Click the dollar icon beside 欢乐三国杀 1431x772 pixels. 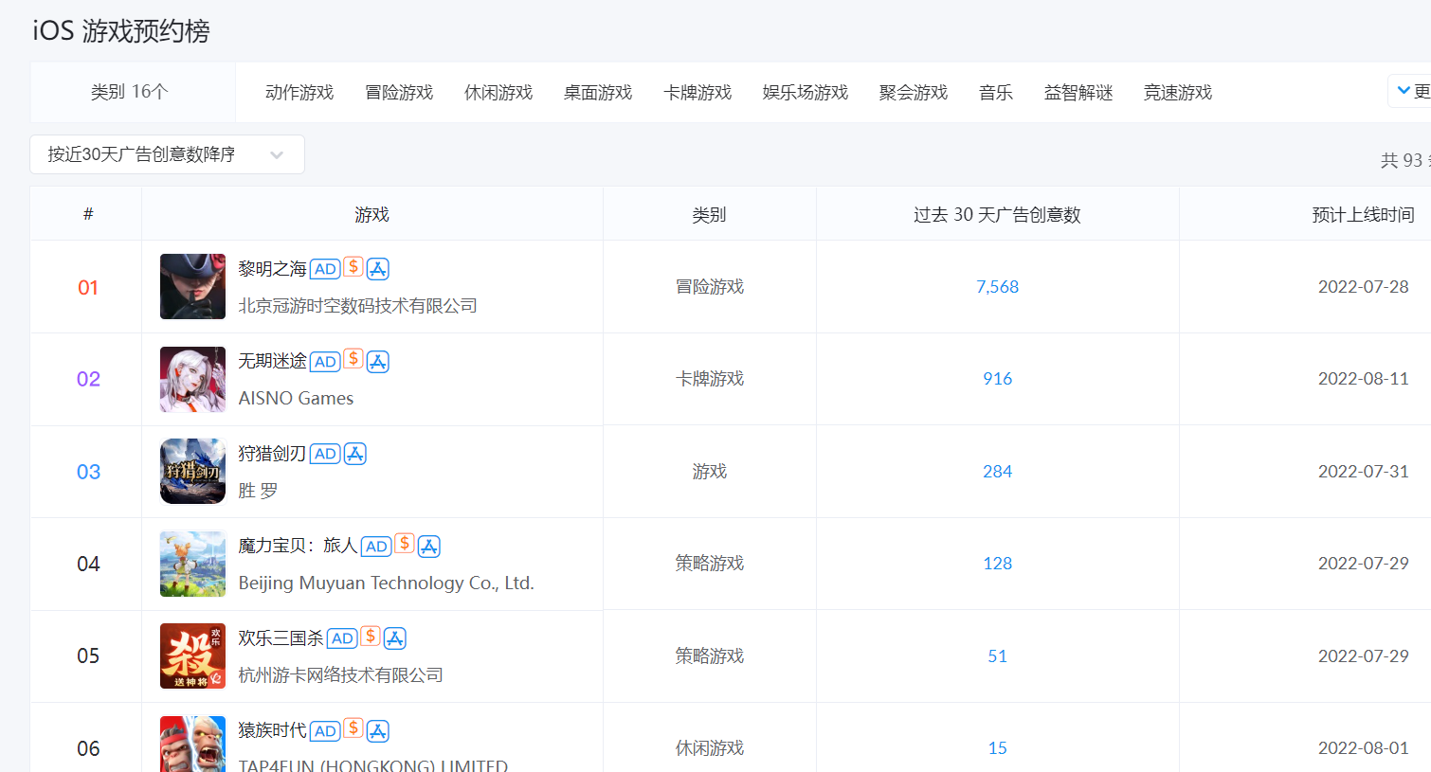coord(371,637)
